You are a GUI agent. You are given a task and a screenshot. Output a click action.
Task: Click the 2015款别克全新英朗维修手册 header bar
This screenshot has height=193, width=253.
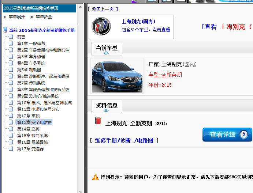[x=40, y=8]
